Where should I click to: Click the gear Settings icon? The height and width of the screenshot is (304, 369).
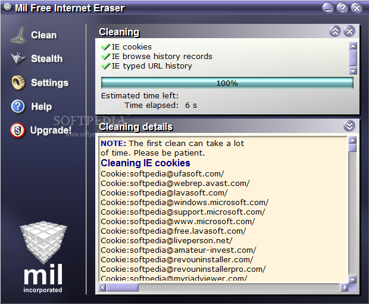pos(18,82)
